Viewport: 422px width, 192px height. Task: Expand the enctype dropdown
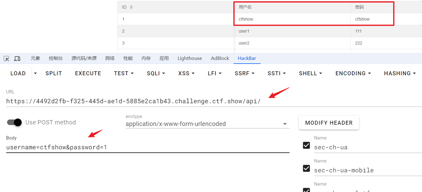(x=285, y=124)
